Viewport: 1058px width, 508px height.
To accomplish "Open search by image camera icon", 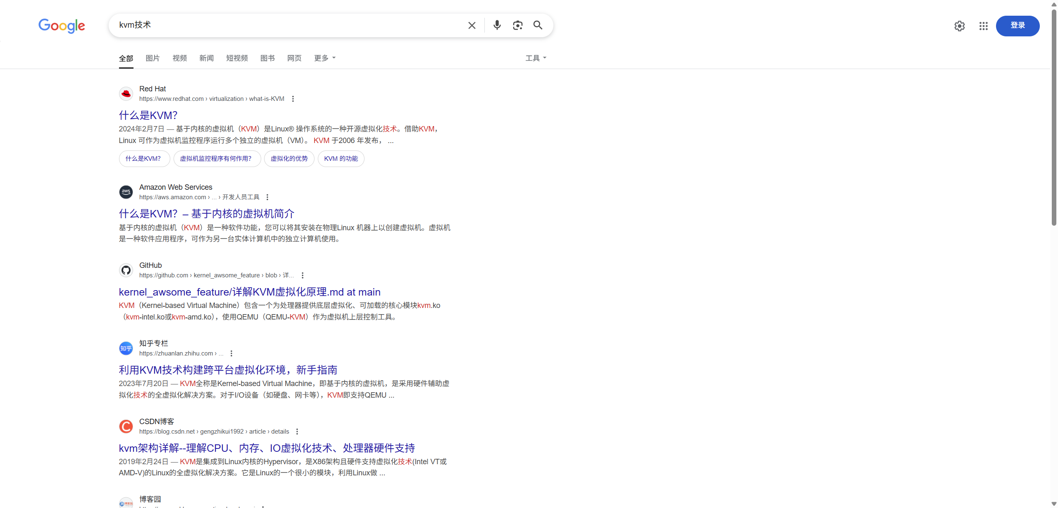I will [x=518, y=25].
